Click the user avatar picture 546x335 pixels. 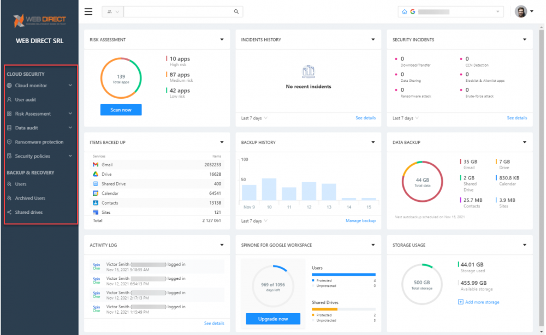tap(521, 11)
